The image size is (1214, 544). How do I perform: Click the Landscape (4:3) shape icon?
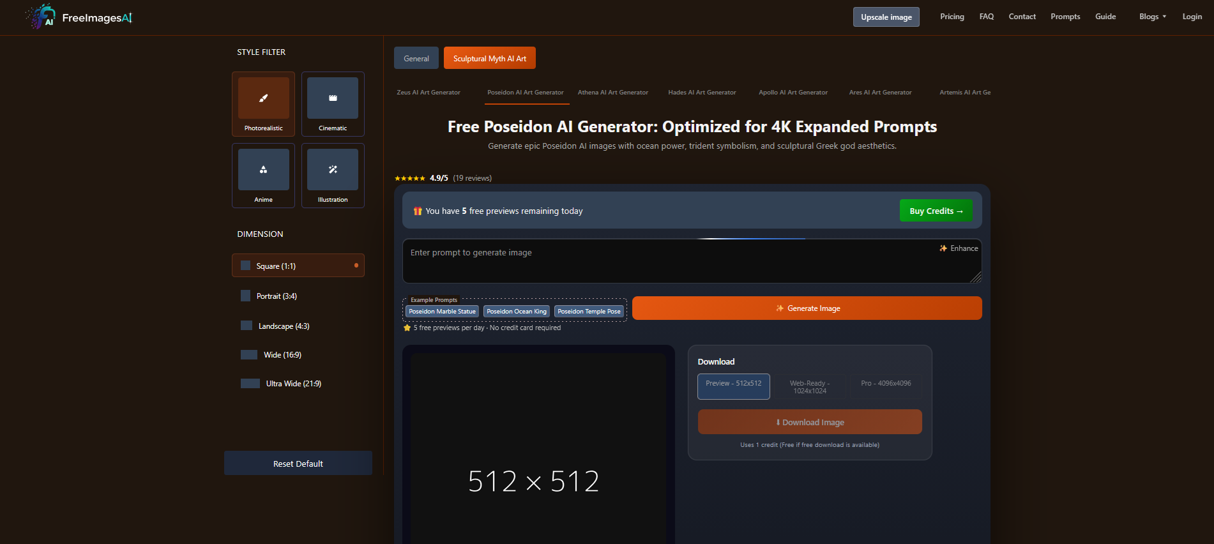(247, 326)
